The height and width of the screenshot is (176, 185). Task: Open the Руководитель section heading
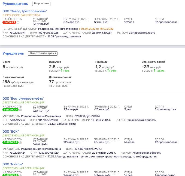tap(15, 4)
